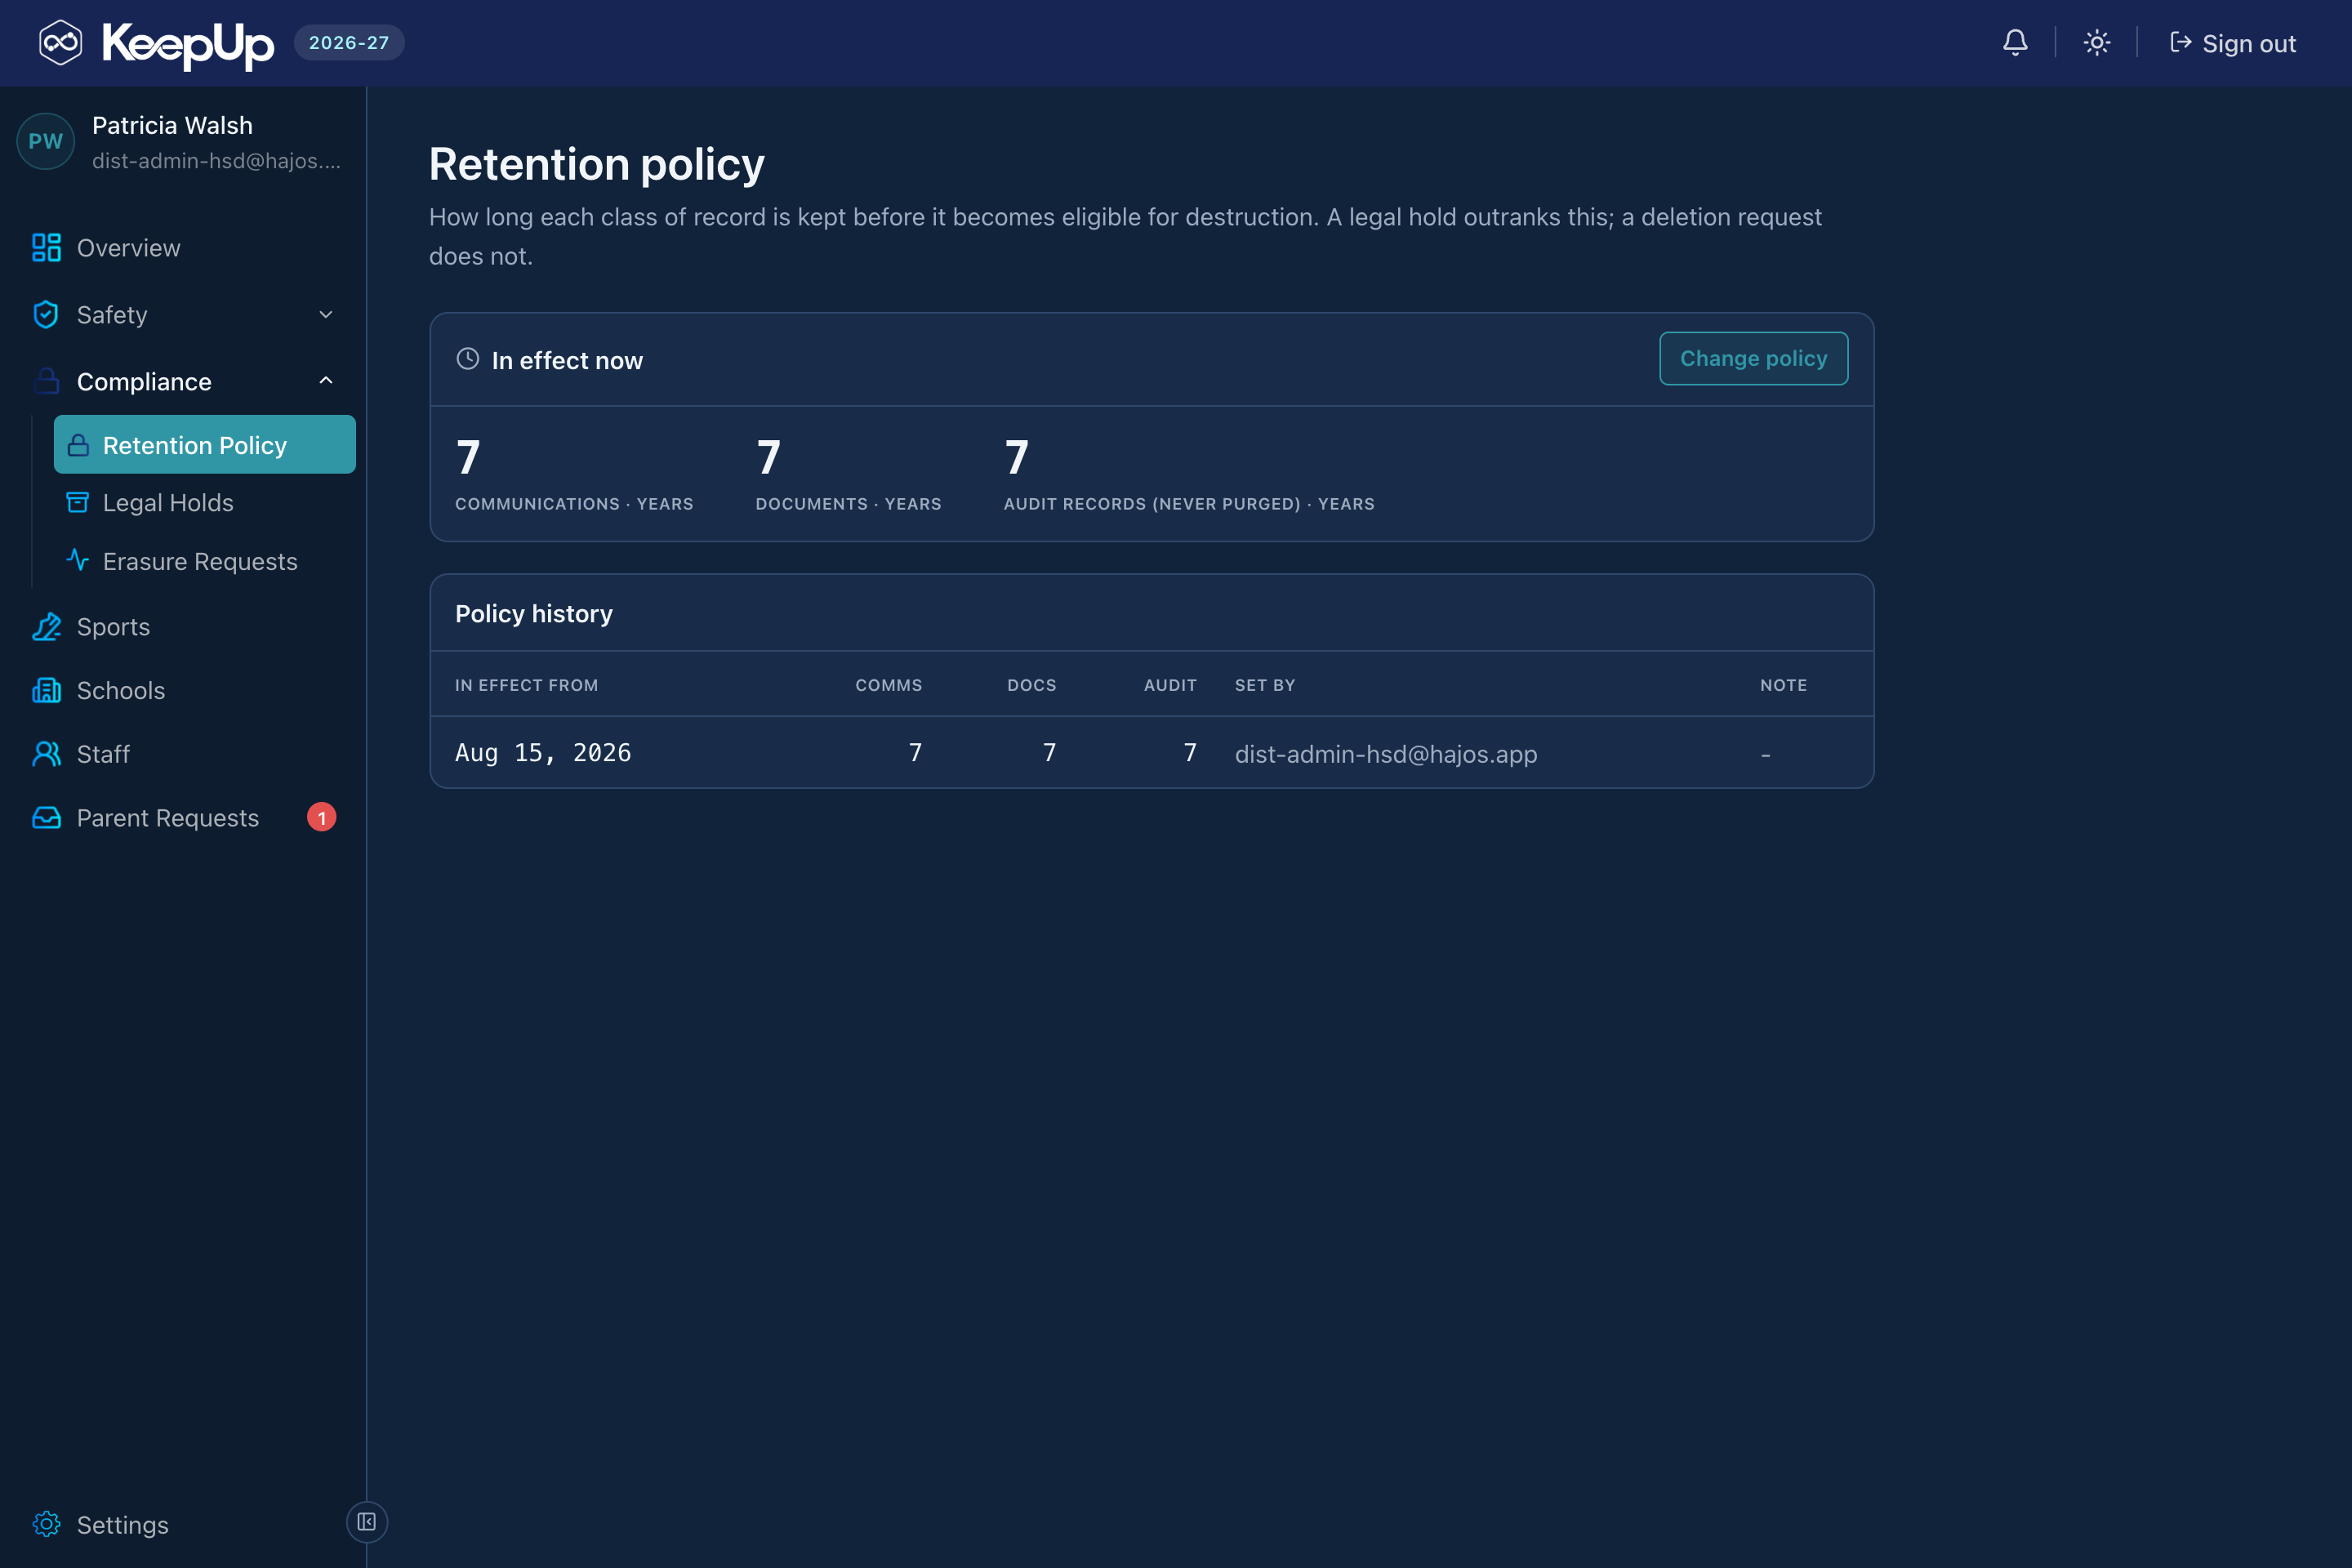
Task: Click the NOTE column header
Action: 1783,685
